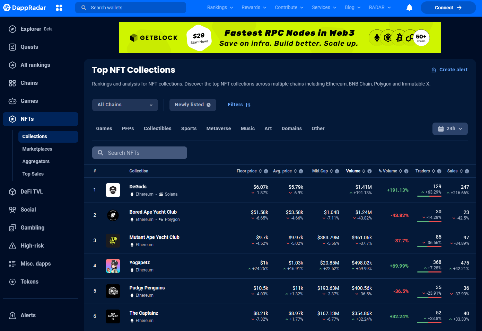Open Aggregators submenu item
Viewport: 482px width, 331px height.
click(36, 161)
